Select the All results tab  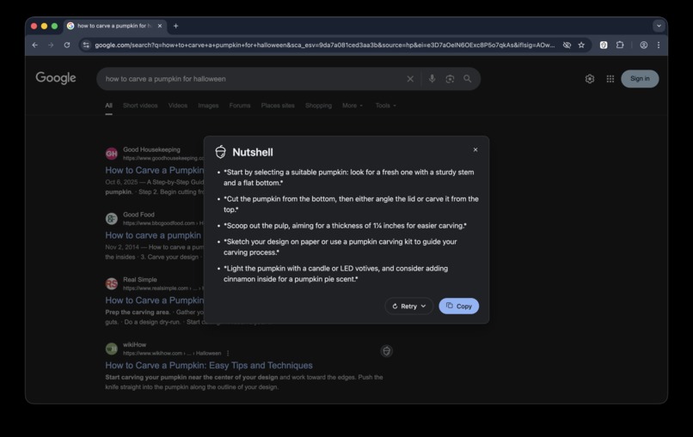point(108,106)
